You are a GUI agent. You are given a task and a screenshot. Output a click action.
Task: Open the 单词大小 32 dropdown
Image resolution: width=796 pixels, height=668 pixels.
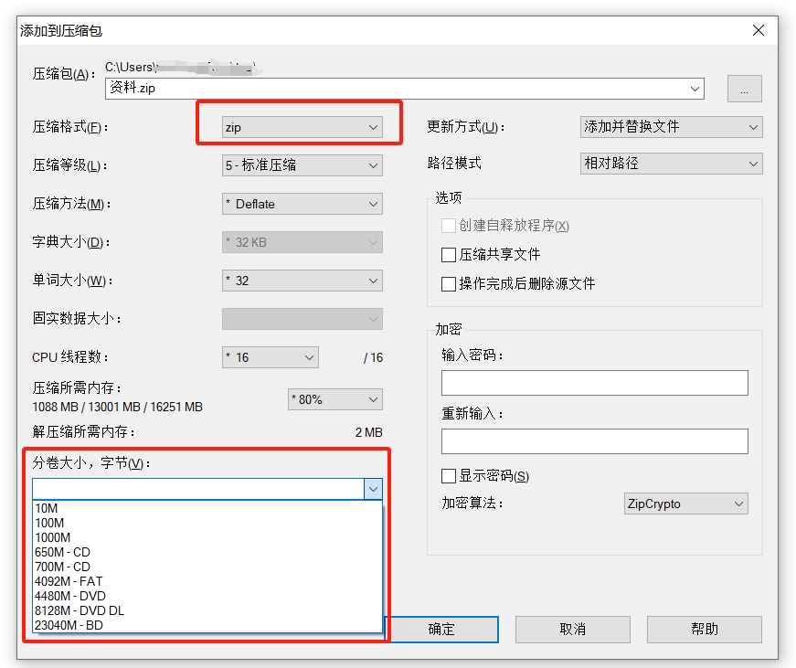point(302,281)
